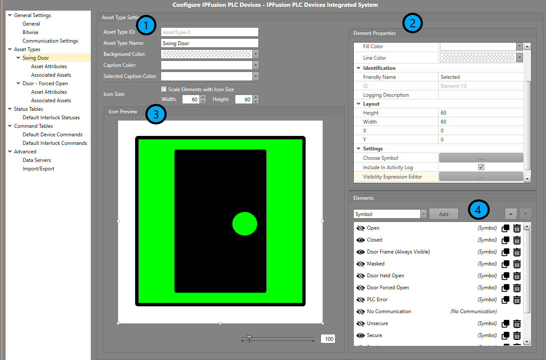546x360 pixels.
Task: Move selected element up in list
Action: [x=511, y=214]
